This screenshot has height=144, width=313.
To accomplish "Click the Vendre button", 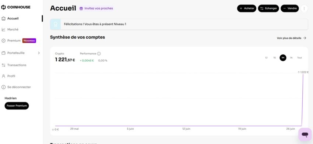I will [290, 8].
